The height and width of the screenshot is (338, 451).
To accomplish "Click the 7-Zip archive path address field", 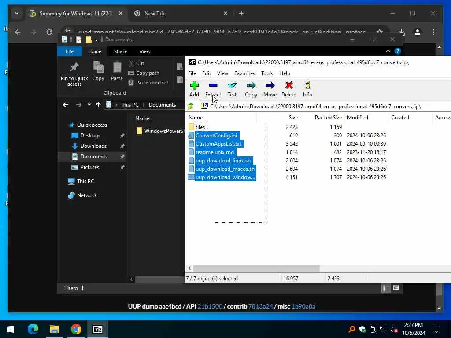I will click(x=325, y=107).
